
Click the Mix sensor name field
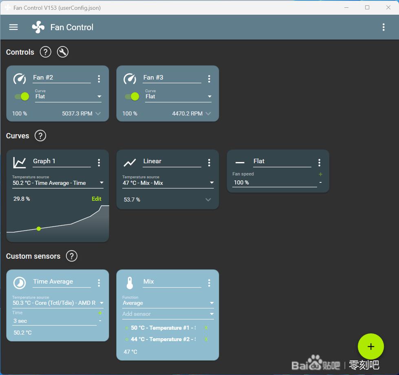[172, 282]
